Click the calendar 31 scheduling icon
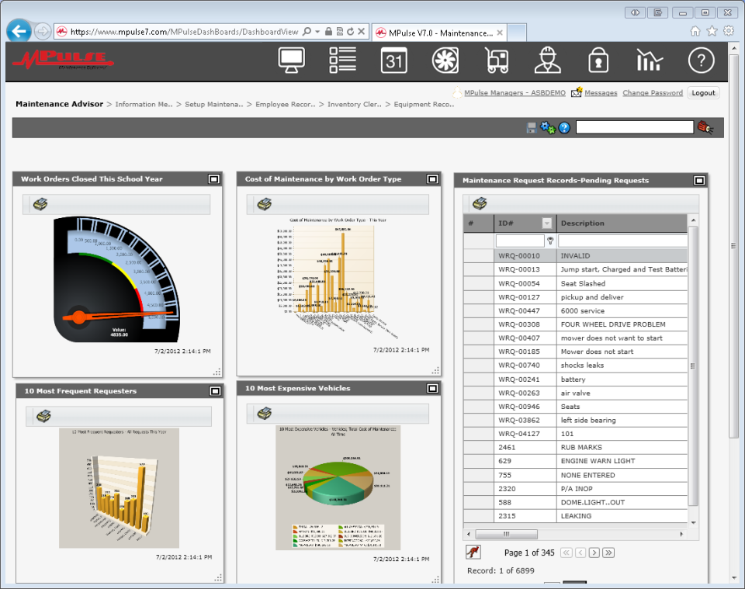 coord(393,61)
